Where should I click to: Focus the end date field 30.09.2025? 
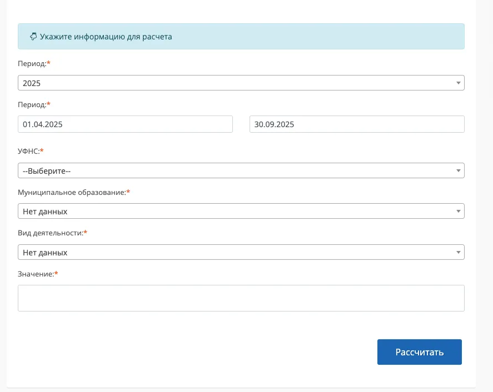point(357,124)
